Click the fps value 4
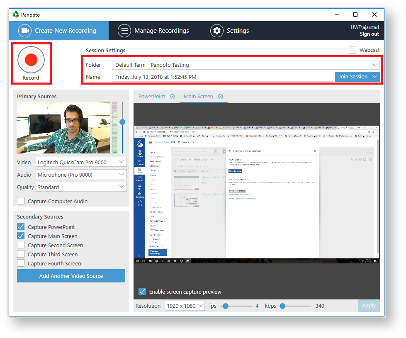 (x=257, y=306)
